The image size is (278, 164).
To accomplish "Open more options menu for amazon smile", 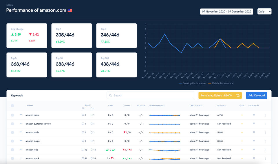I will point(266,133).
